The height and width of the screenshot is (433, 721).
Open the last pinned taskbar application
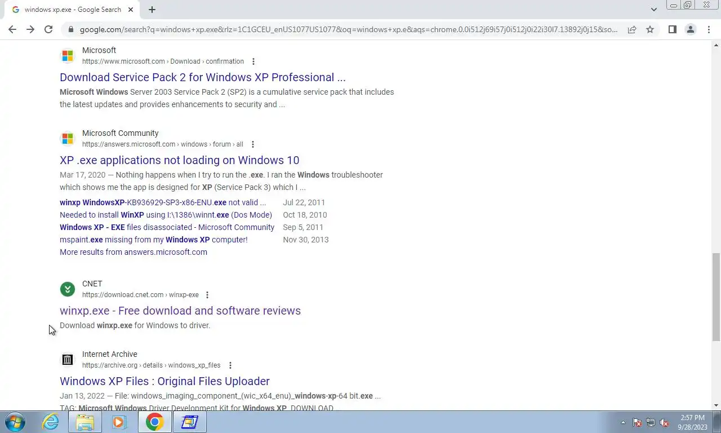tap(189, 422)
